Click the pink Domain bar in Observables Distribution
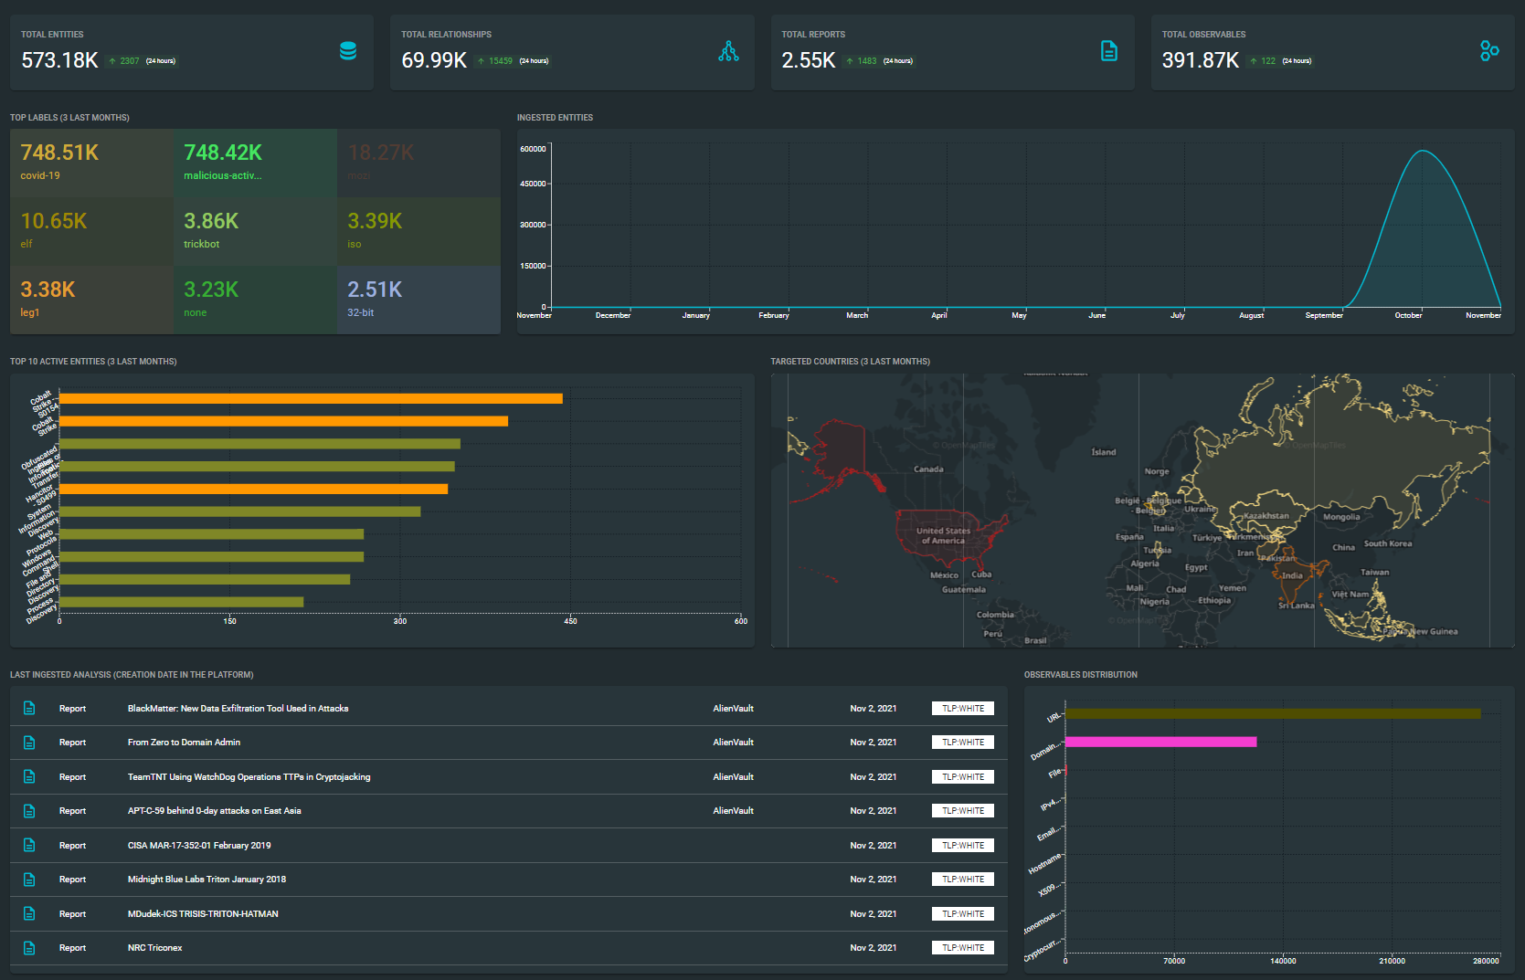This screenshot has width=1525, height=980. [x=1160, y=742]
